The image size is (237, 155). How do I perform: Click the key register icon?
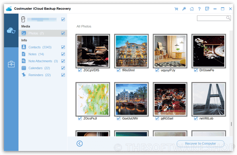click(184, 9)
